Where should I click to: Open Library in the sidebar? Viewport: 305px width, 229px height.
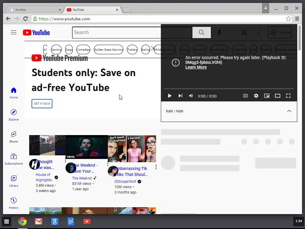click(14, 181)
